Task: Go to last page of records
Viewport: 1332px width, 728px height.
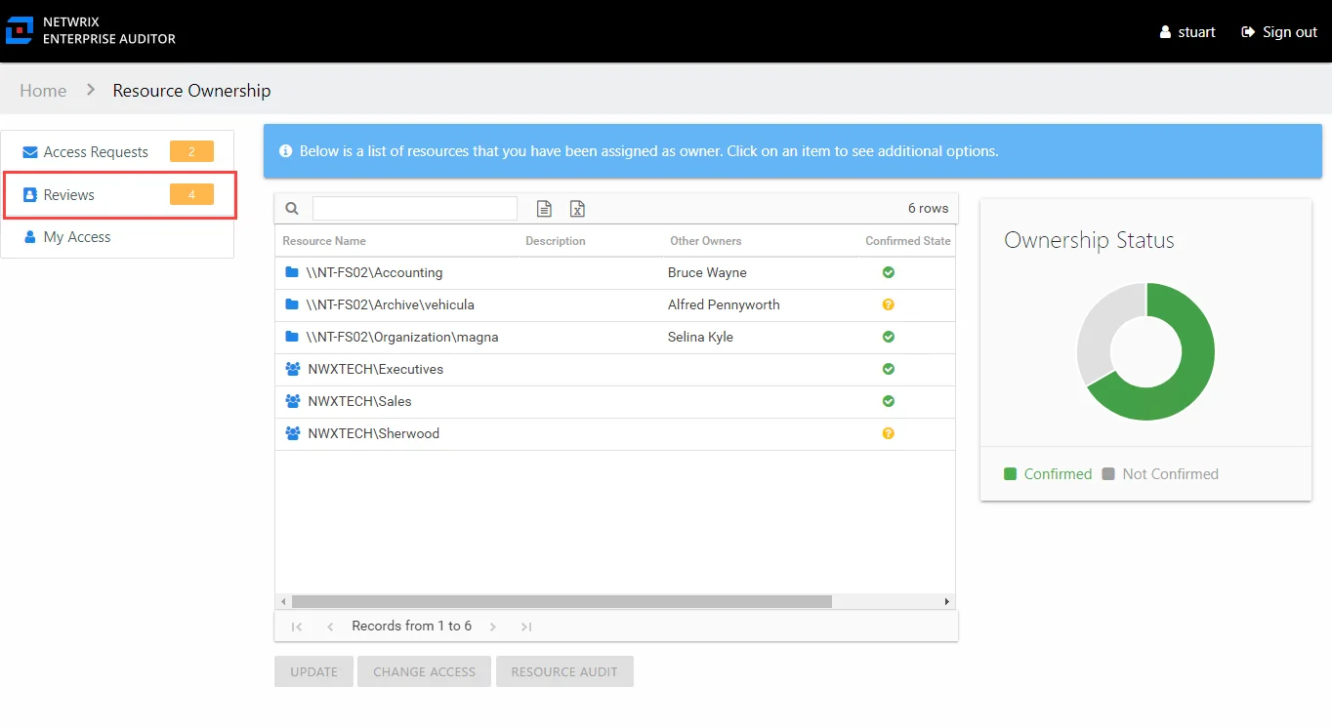Action: pos(526,627)
